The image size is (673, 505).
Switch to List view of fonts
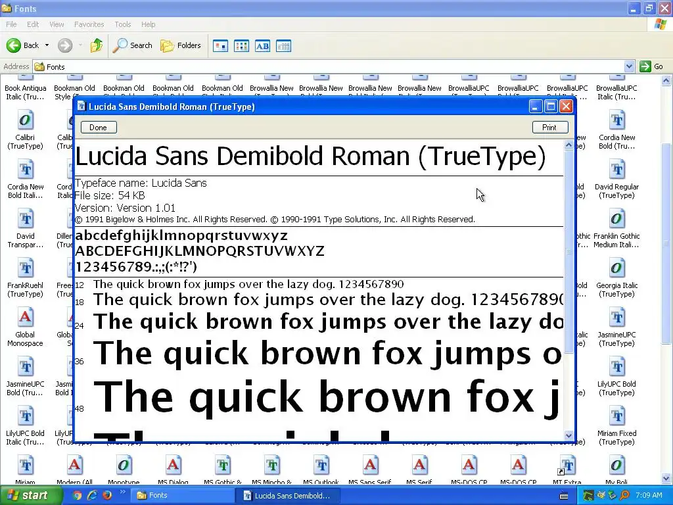pyautogui.click(x=242, y=45)
